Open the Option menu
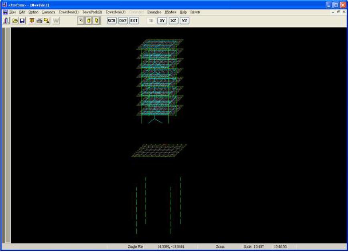This screenshot has height=252, width=349. 33,12
